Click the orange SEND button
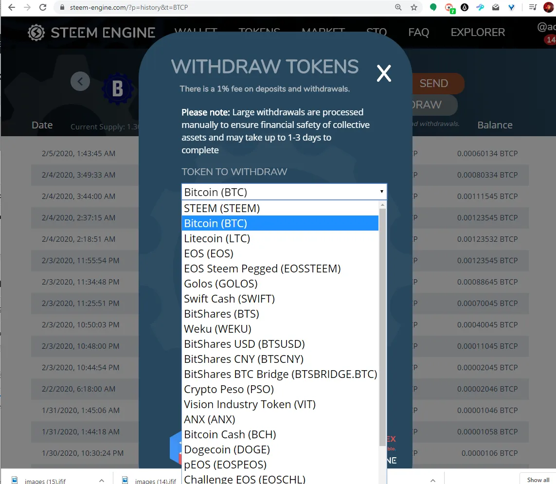The width and height of the screenshot is (556, 484). pos(438,83)
